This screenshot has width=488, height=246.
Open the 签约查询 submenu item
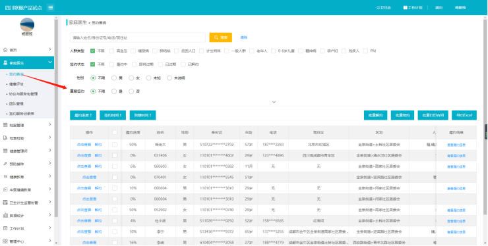point(16,74)
